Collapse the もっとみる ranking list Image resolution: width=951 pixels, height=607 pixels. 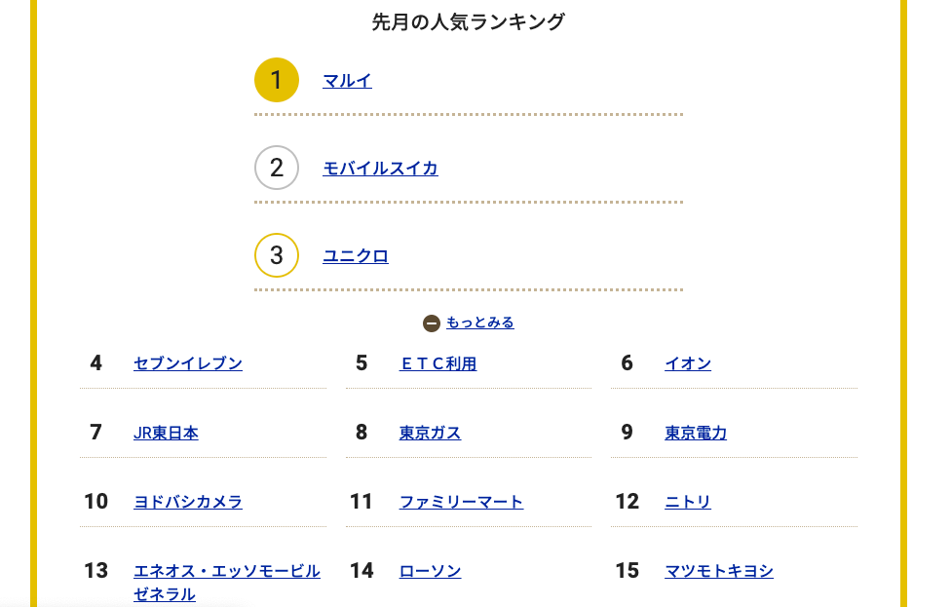[479, 322]
